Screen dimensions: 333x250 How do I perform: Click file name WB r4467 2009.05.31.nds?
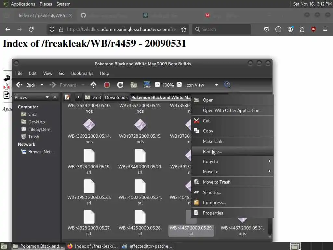(x=242, y=231)
